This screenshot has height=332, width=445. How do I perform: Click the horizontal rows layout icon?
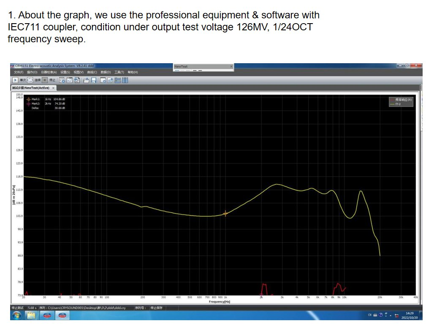coord(118,80)
